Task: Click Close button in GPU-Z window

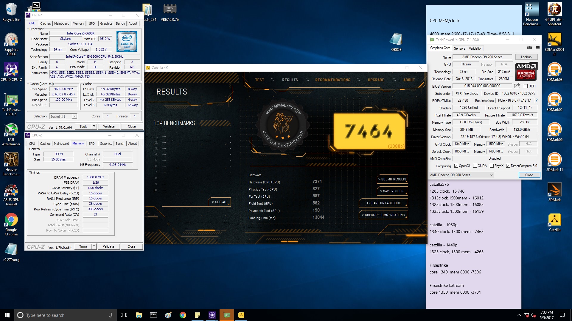Action: [x=529, y=175]
